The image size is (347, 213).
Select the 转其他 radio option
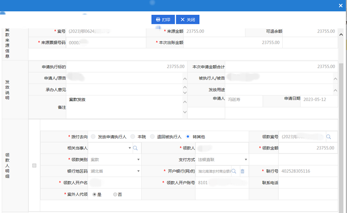[x=188, y=136]
